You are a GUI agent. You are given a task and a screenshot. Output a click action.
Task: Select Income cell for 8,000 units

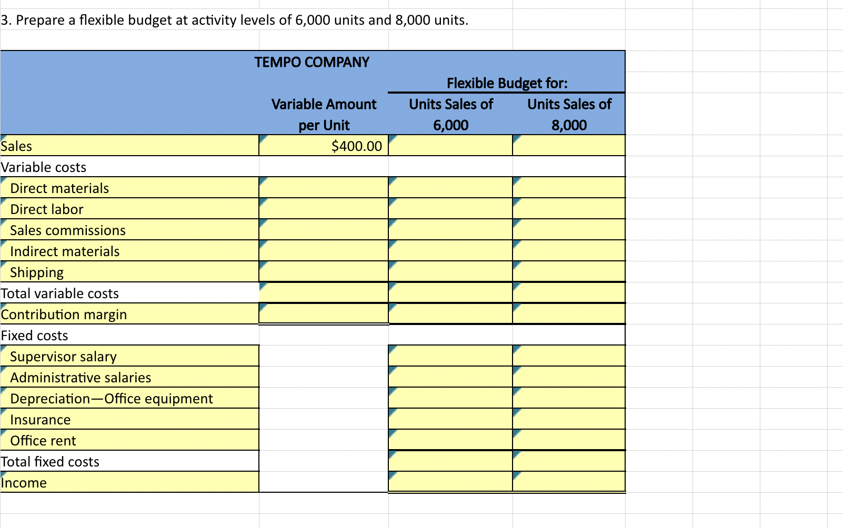tap(569, 482)
